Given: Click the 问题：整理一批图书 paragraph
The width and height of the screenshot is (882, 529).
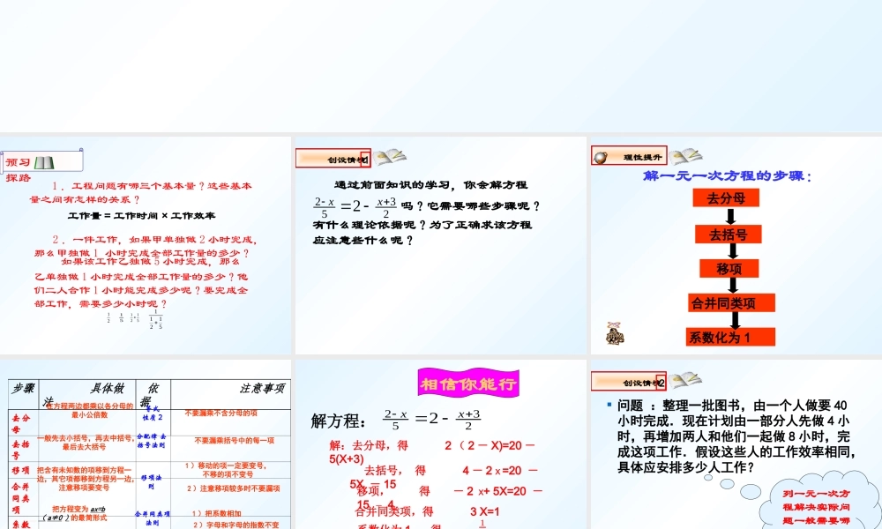Looking at the screenshot, I should pos(736,436).
